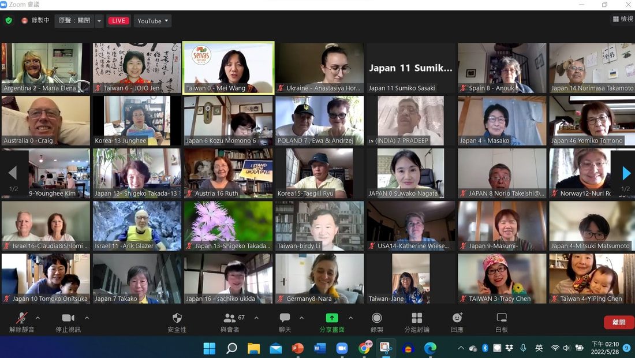Expand the audio options arrow beside 解除靜音
This screenshot has width=635, height=358.
(x=38, y=318)
